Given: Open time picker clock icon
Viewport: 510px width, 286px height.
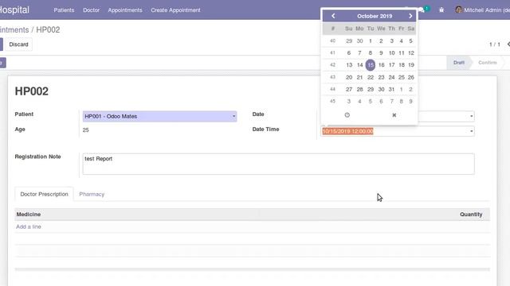Looking at the screenshot, I should pyautogui.click(x=347, y=115).
